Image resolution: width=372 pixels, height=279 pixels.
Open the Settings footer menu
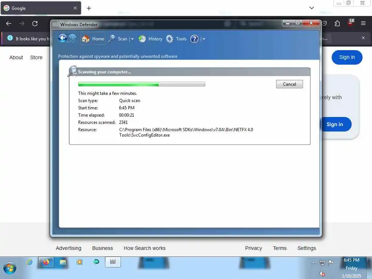tap(307, 248)
